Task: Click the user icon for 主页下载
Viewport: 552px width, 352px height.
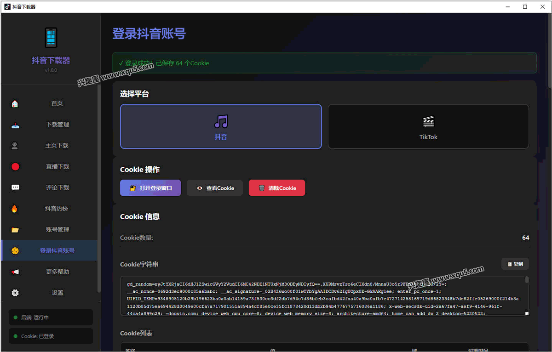Action: (x=15, y=146)
